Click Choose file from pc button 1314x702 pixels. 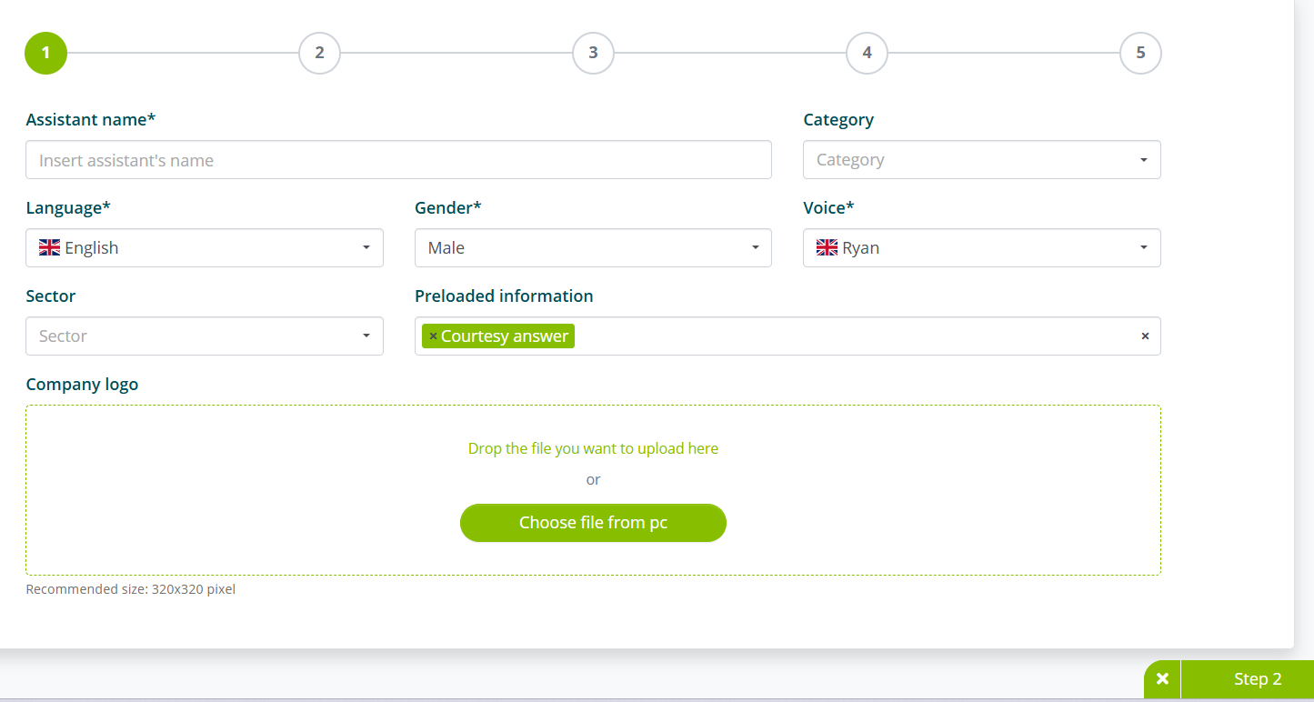[x=593, y=523]
